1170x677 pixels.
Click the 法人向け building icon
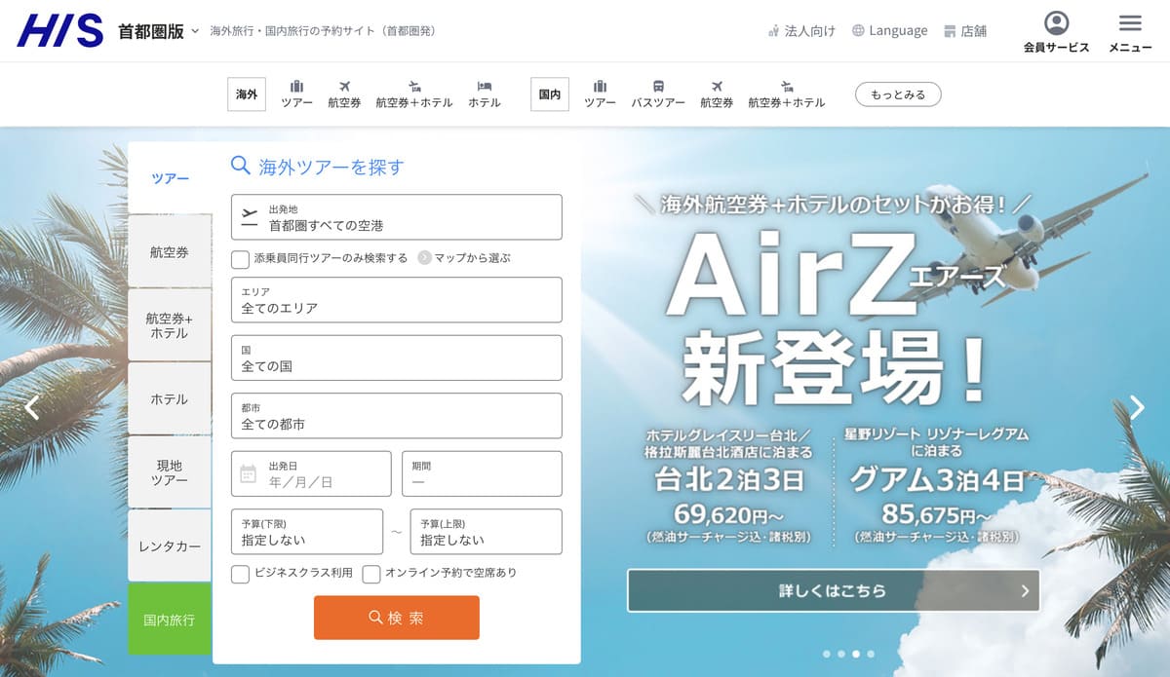(773, 31)
